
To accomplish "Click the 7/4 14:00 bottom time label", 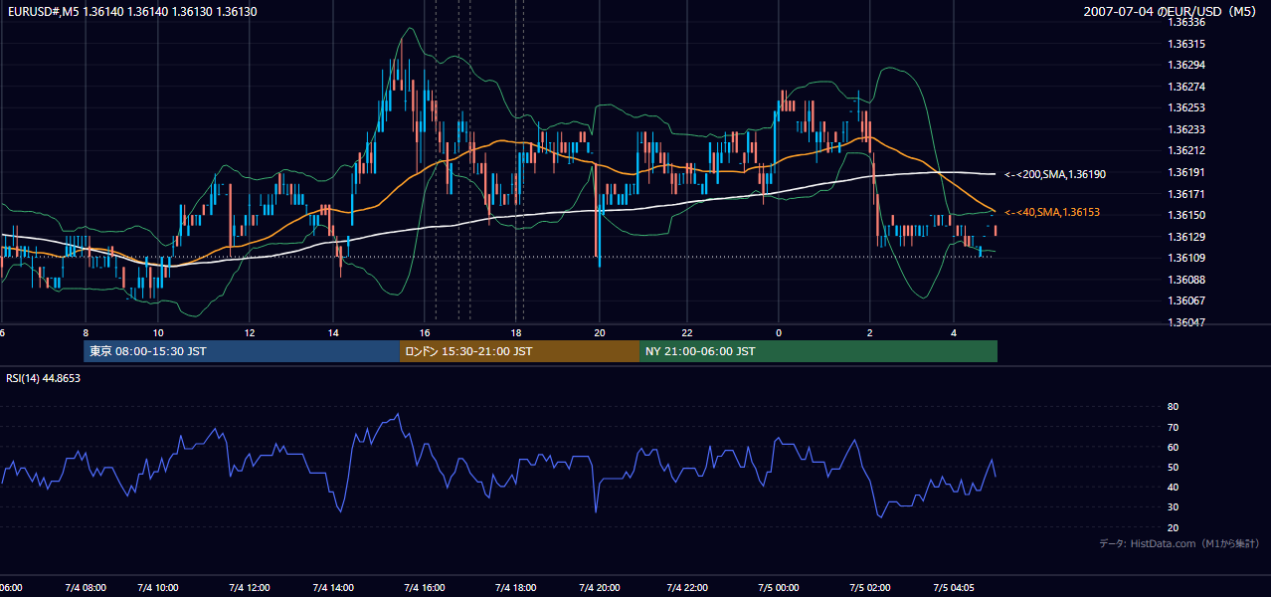I will (333, 587).
